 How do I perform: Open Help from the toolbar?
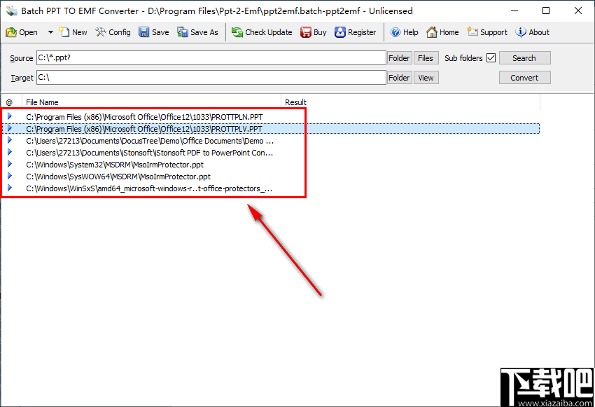point(404,32)
